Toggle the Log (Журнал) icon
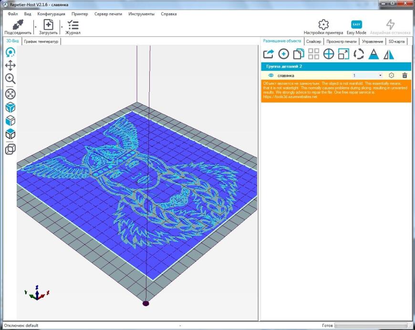The image size is (415, 330). [x=73, y=25]
